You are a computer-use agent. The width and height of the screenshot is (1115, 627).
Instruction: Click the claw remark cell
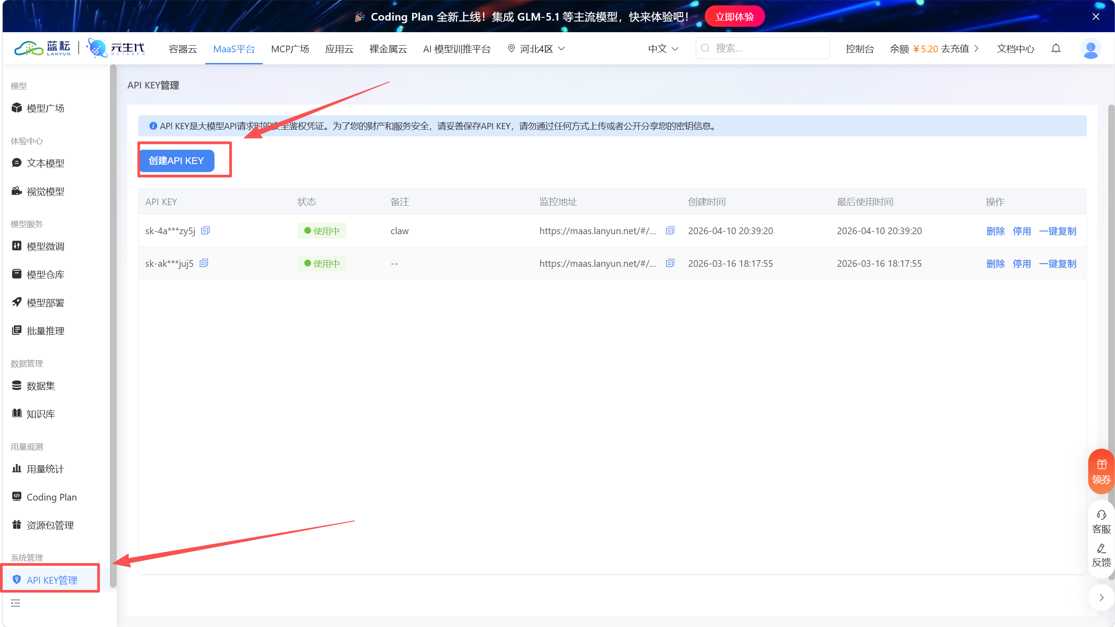[x=400, y=231]
